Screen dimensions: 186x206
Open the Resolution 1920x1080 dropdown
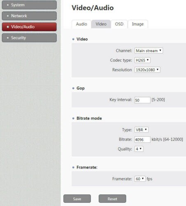(147, 70)
